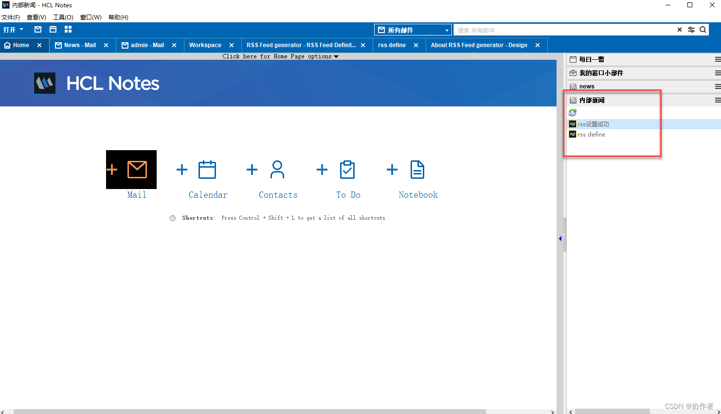Click into the 搜索 所有邮件 search field
721x414 pixels.
coord(564,30)
